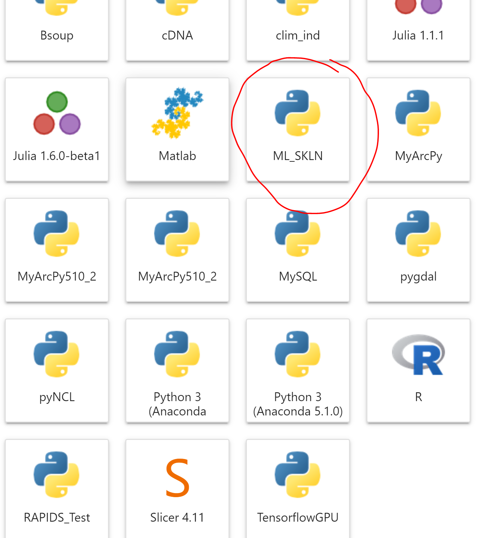Start the pygdal kernel

click(418, 250)
